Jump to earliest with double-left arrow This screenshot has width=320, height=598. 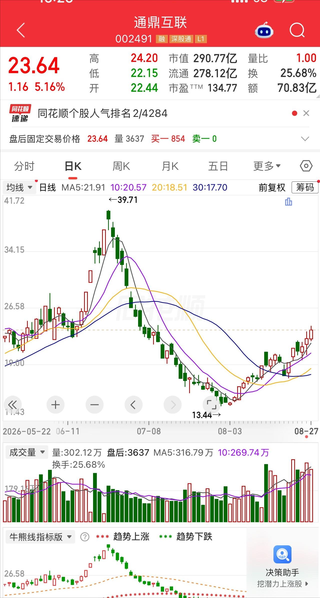pos(12,405)
